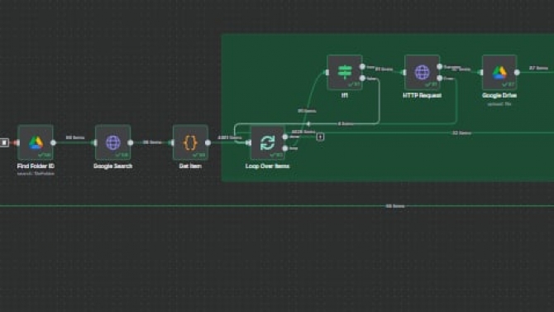Open the Google Search globe node
Screen dimensions: 554x312
click(x=112, y=142)
